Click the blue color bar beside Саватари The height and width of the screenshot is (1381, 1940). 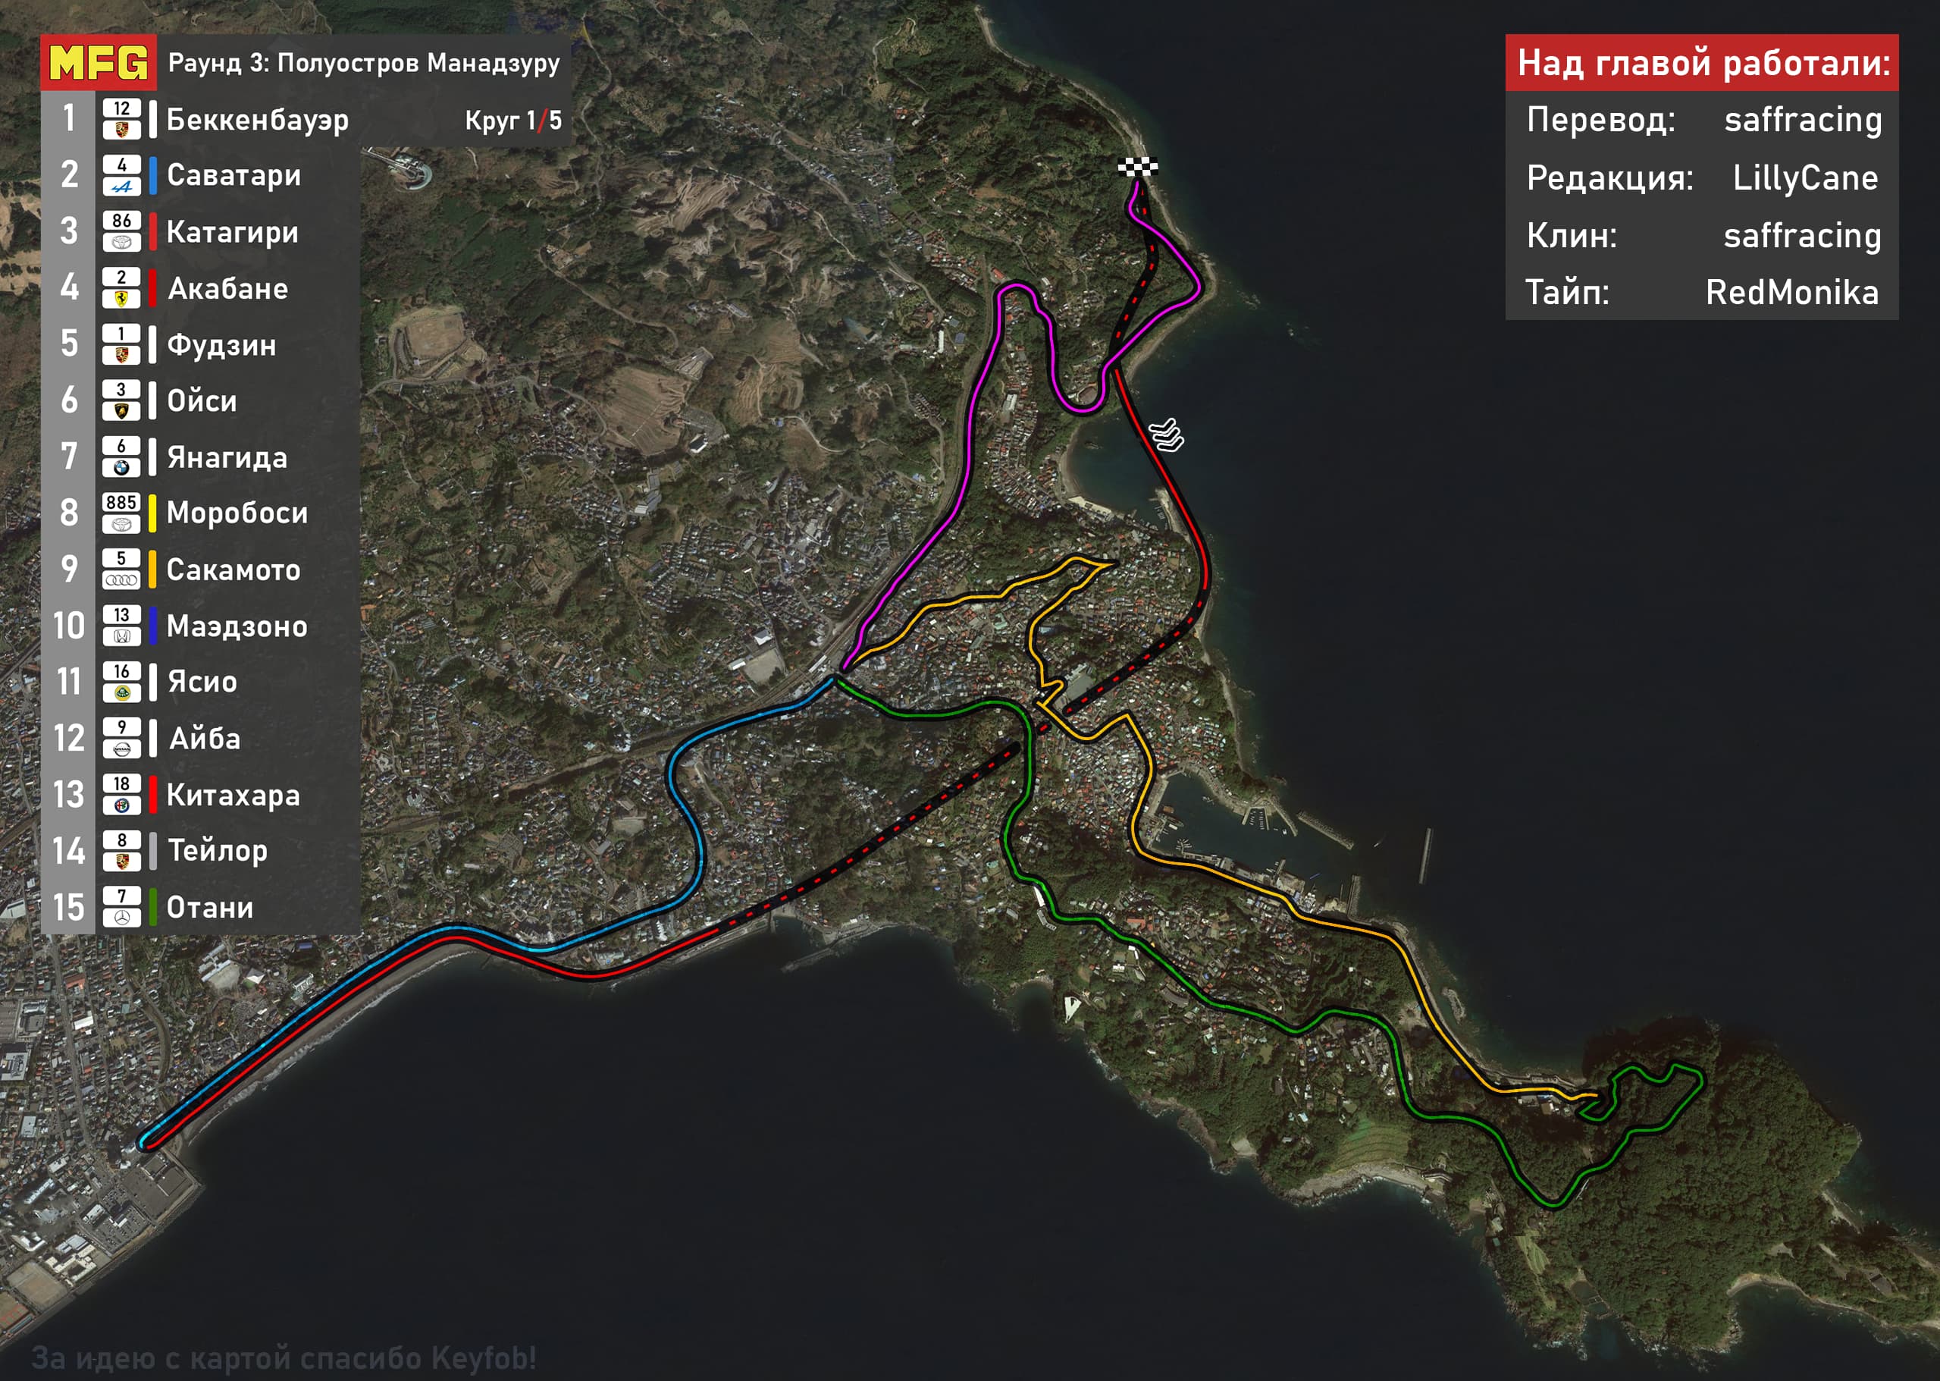[x=152, y=175]
